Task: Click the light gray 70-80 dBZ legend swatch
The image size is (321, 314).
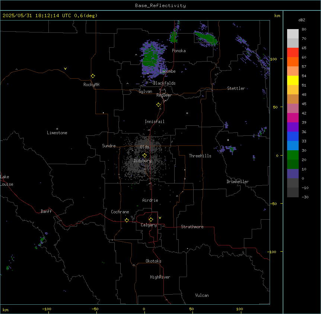Action: coord(293,34)
